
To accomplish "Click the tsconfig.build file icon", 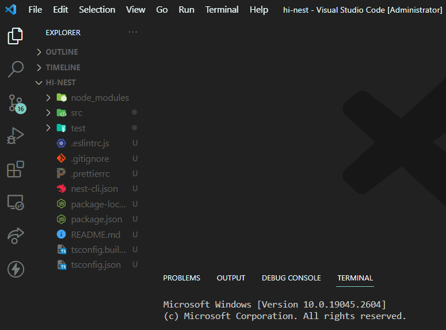I will click(62, 249).
